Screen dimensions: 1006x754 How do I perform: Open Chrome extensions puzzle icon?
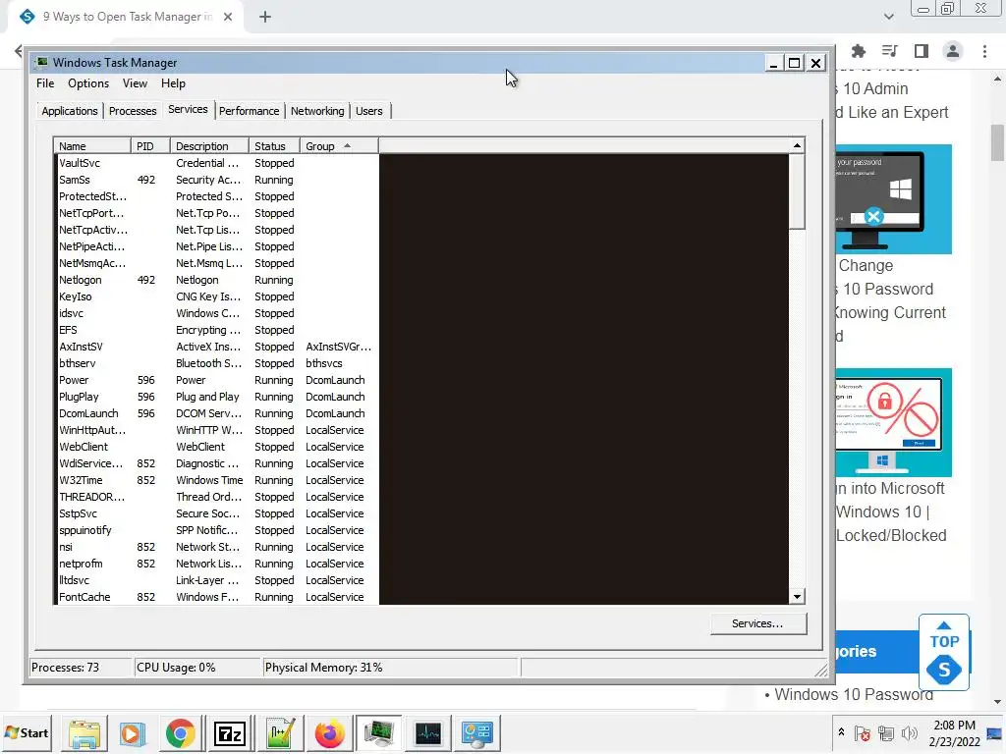[x=859, y=51]
